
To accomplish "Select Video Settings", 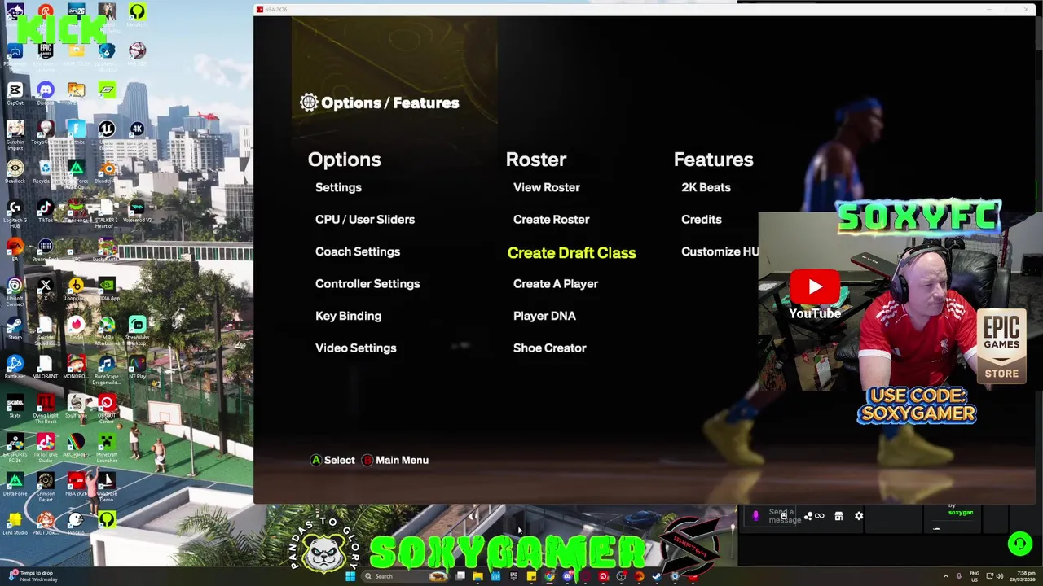I will point(356,348).
